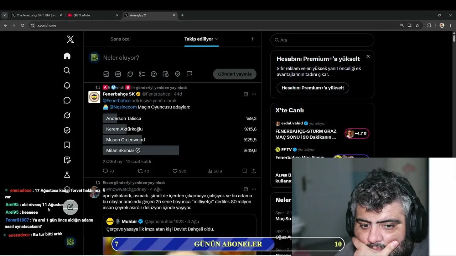Add media image to the new post

pyautogui.click(x=106, y=74)
